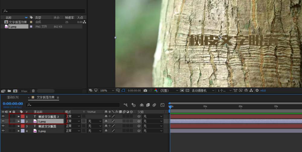Screen dimensions: 302x152
Task: Click parent pick whip for 树皮文字脱落 2
Action: (x=139, y=116)
